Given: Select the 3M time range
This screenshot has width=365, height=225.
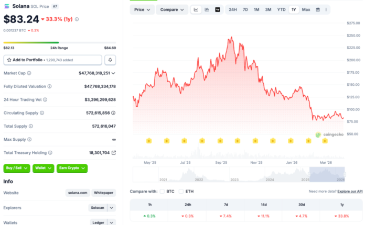Looking at the screenshot, I should 268,9.
